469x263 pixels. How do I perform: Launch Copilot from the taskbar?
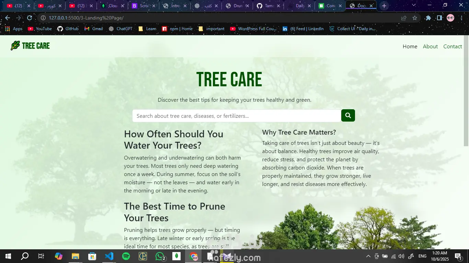point(59,256)
